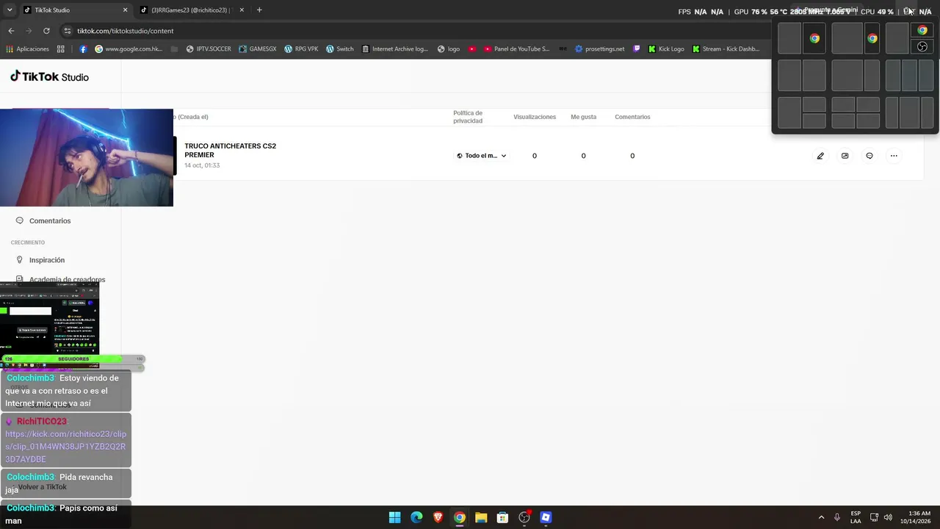The height and width of the screenshot is (529, 940).
Task: Open the Roblox app on the taskbar
Action: pyautogui.click(x=546, y=517)
